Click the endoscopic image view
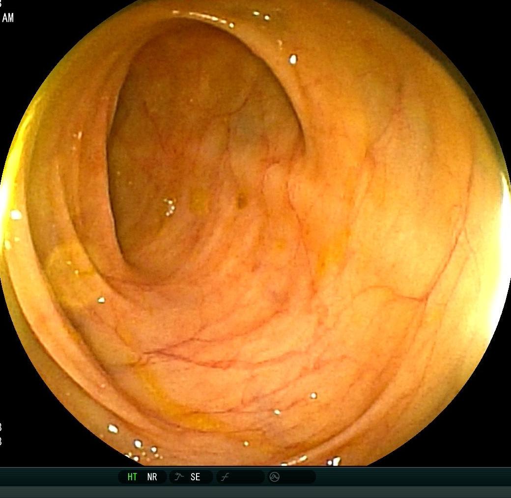The height and width of the screenshot is (498, 511). tap(255, 233)
